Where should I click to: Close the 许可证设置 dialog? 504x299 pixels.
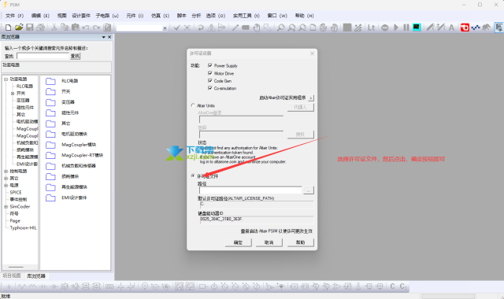312,54
